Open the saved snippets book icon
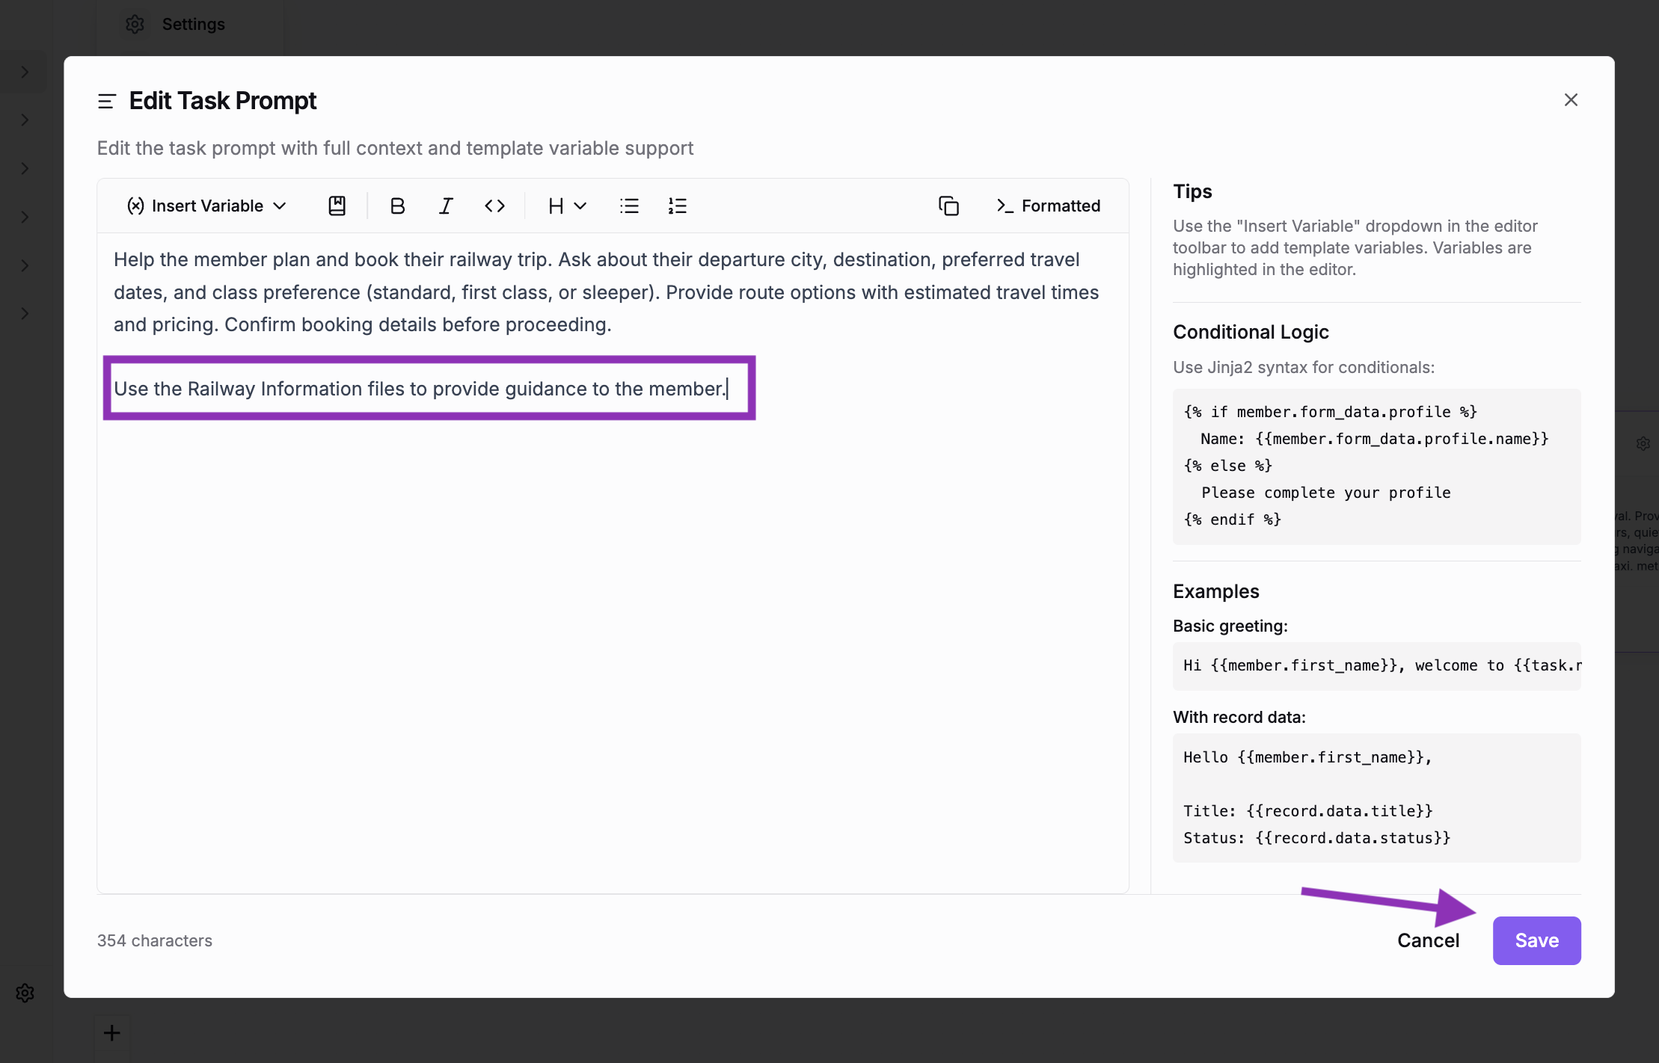Image resolution: width=1659 pixels, height=1063 pixels. point(337,206)
